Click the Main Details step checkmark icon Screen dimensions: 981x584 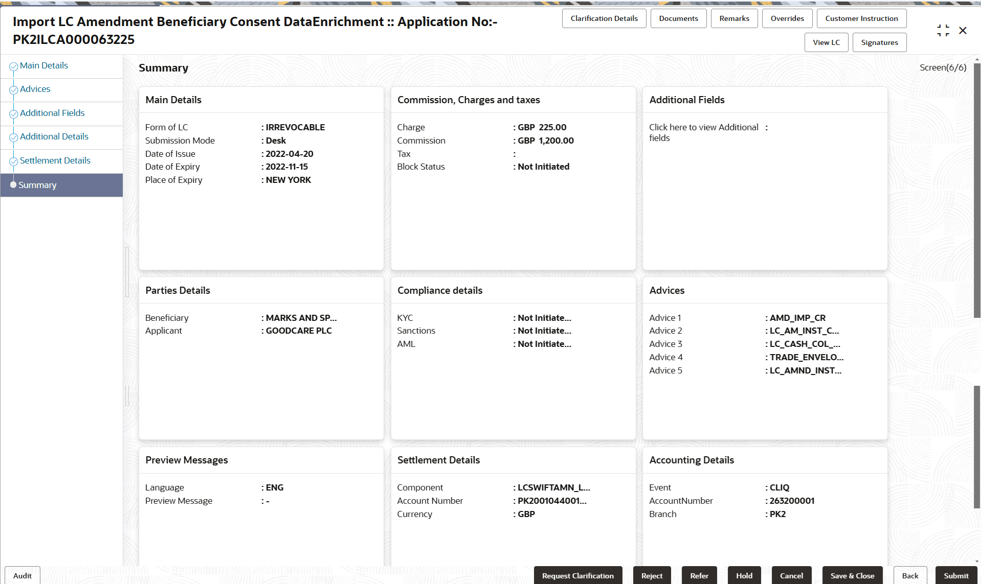(14, 66)
